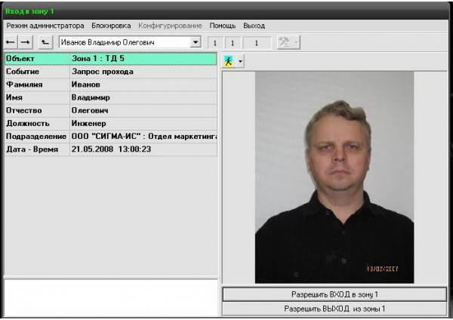Open the Режим администратора menu
The width and height of the screenshot is (453, 320).
45,26
